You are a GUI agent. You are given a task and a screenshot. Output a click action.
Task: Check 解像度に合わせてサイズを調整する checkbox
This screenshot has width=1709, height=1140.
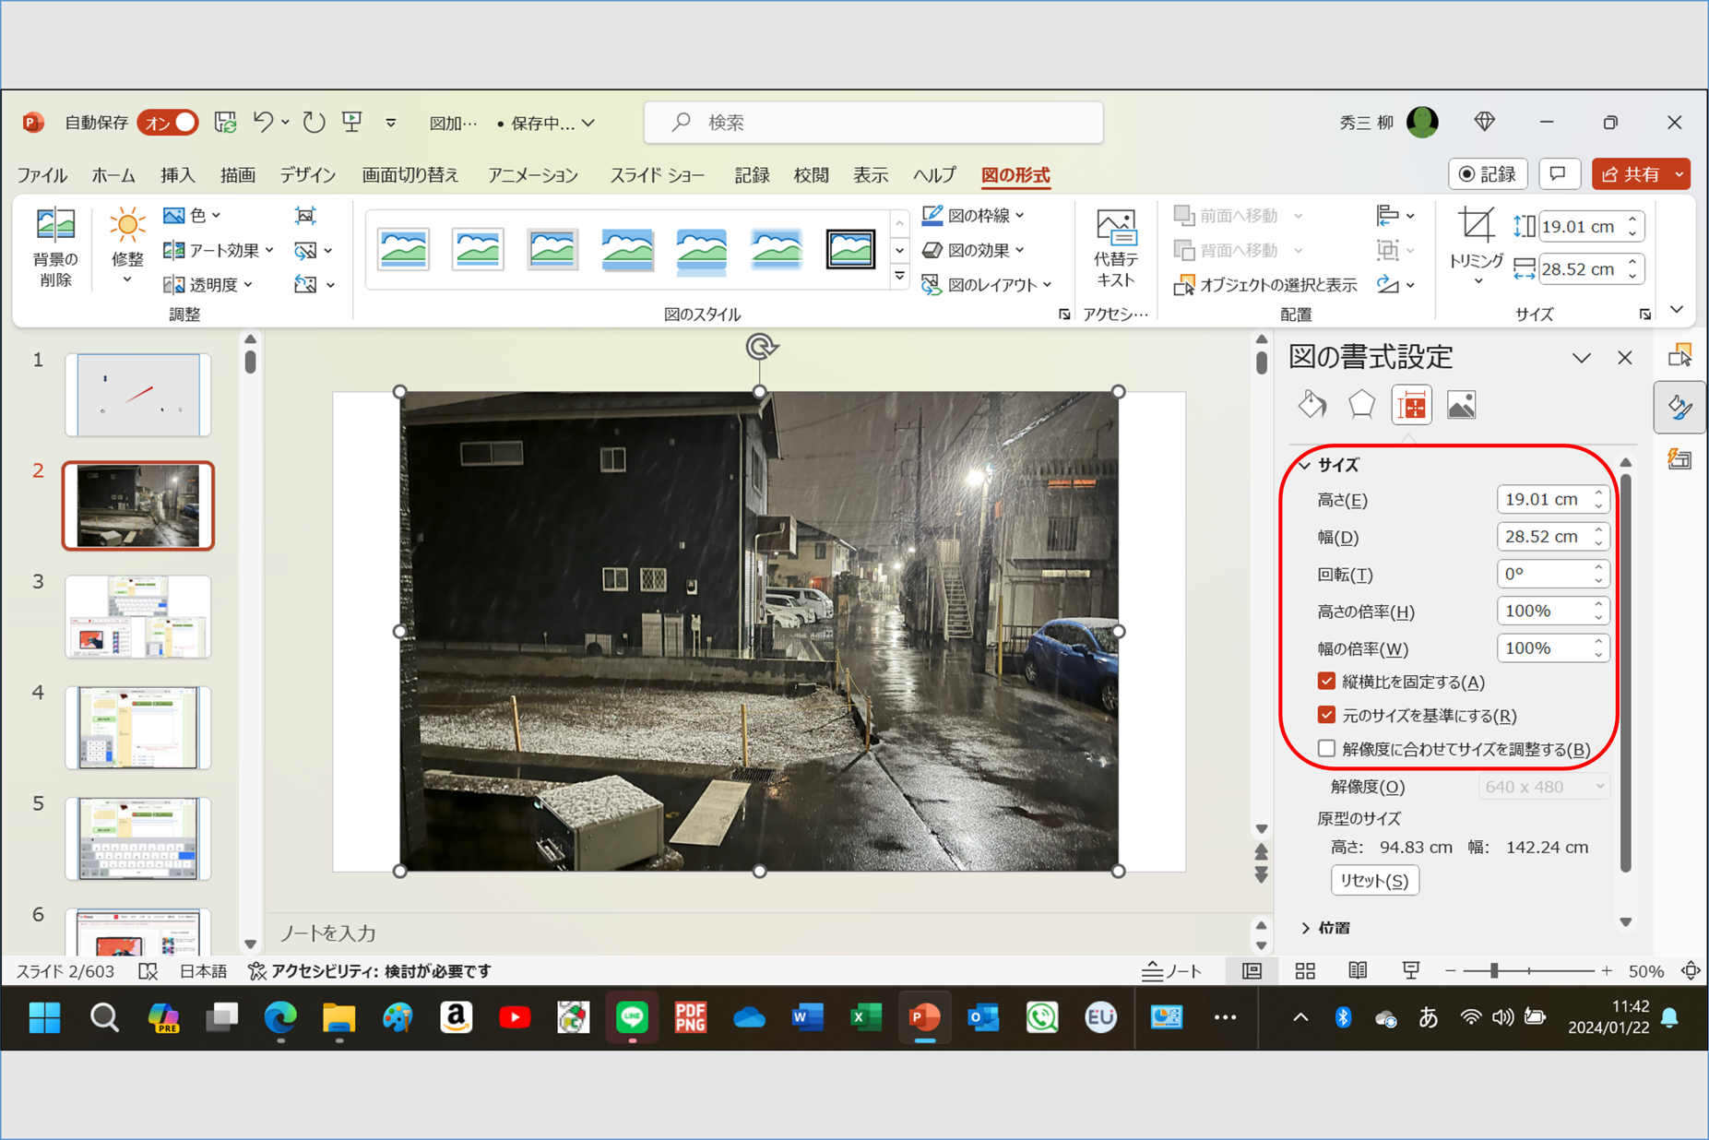coord(1326,748)
